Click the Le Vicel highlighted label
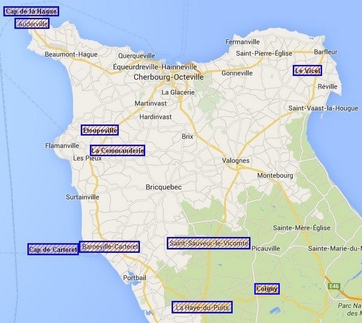The image size is (362, 323). click(x=308, y=71)
